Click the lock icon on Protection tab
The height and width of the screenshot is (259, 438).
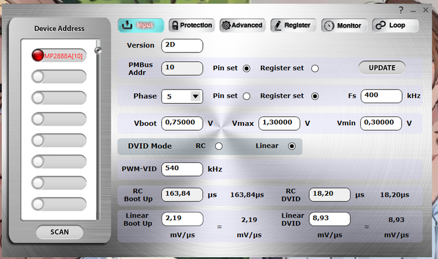[175, 25]
